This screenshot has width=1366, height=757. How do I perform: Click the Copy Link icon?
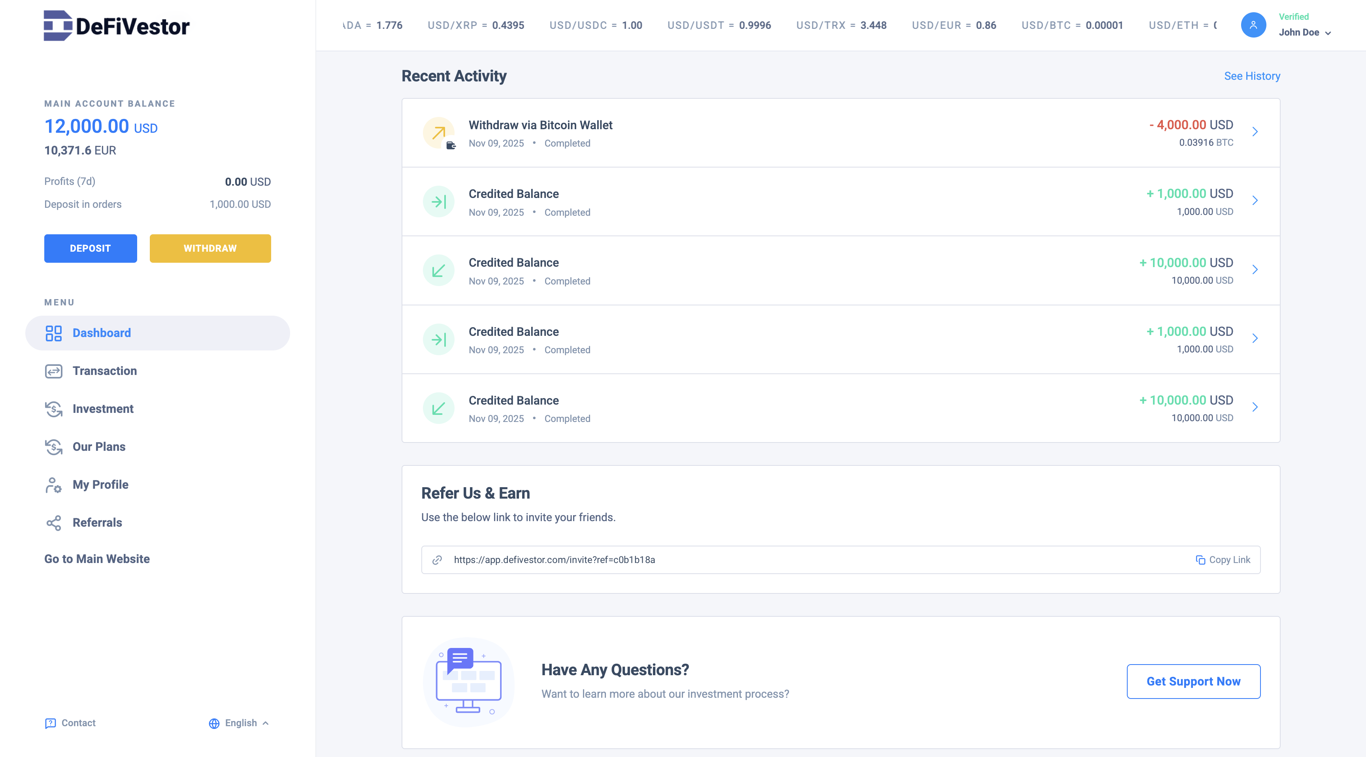[1200, 560]
